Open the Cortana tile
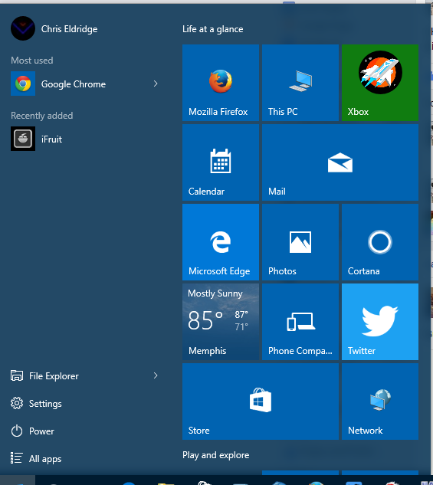 pos(380,242)
